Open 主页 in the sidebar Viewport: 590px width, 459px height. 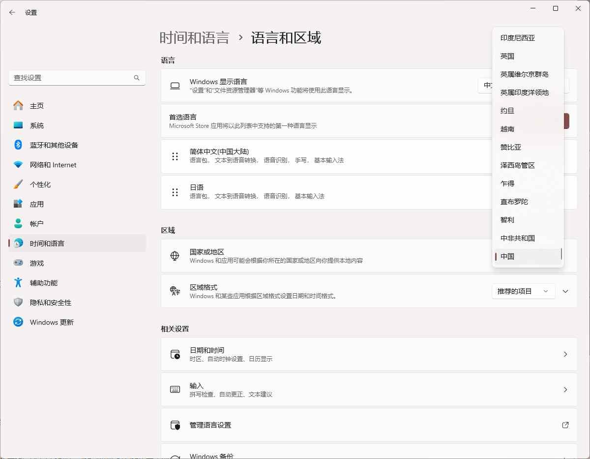tap(77, 106)
